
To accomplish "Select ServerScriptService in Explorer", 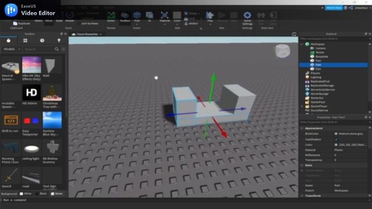I will tap(323, 89).
